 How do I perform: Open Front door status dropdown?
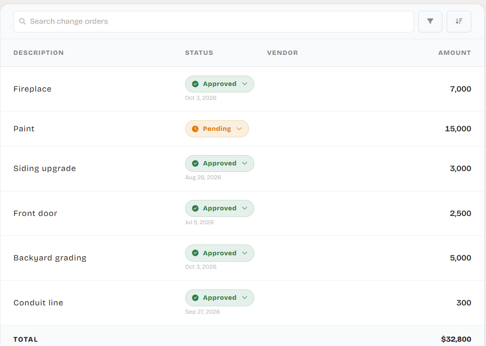pyautogui.click(x=219, y=208)
